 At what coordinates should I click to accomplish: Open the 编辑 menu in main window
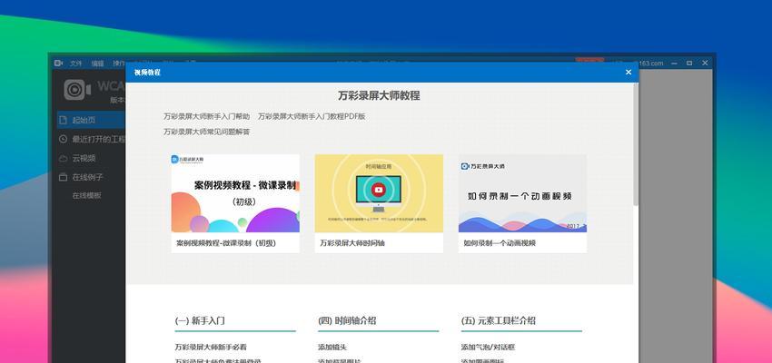[x=97, y=64]
